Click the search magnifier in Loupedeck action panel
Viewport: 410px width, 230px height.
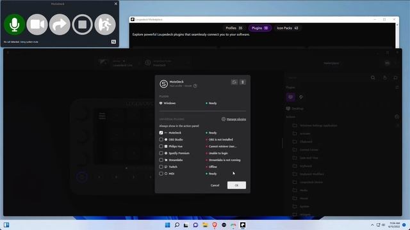[x=373, y=78]
